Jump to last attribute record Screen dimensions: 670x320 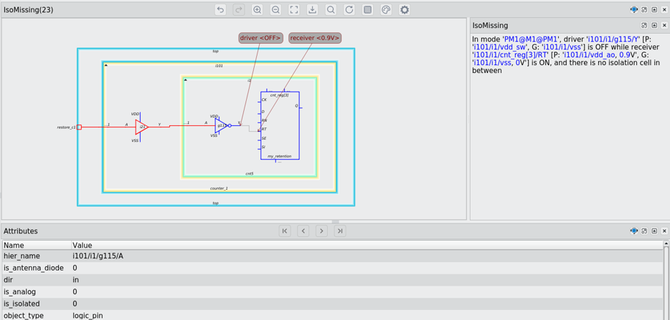coord(340,231)
